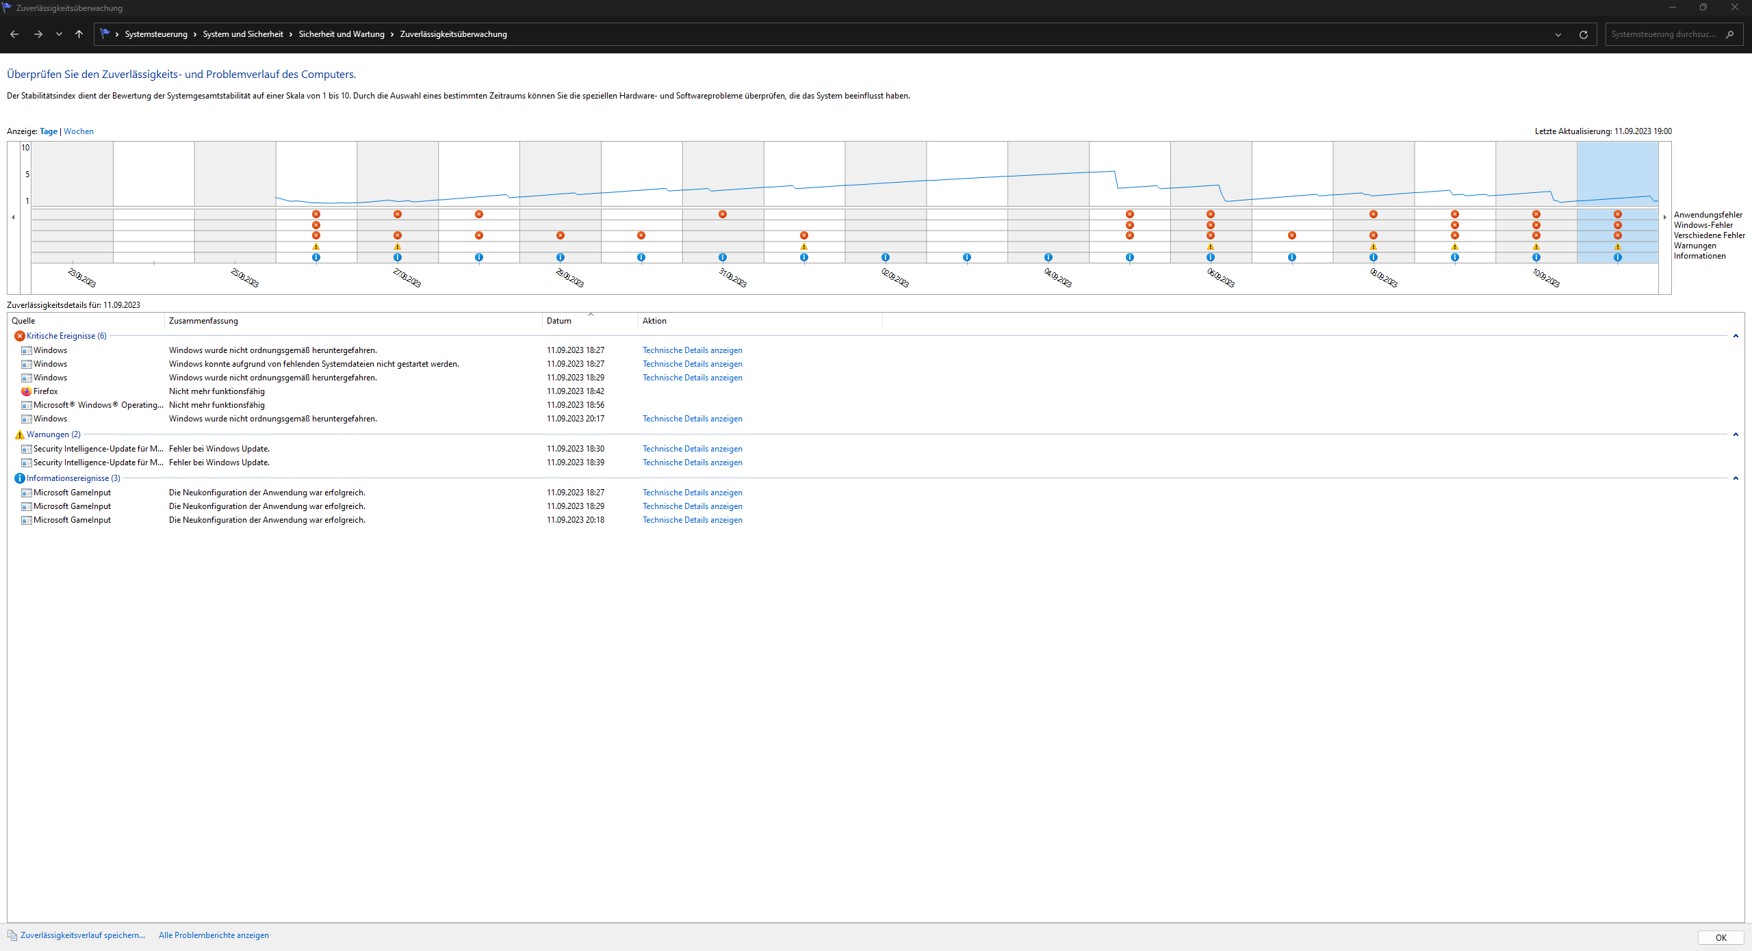The image size is (1752, 951).
Task: Select the 10.09.2023 column in chart
Action: [1536, 174]
